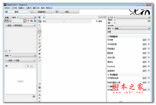The height and width of the screenshot is (105, 156).
Task: Minimize the 上下文 panel
Action: pyautogui.click(x=149, y=17)
